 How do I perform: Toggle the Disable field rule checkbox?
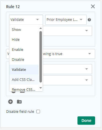(x=38, y=111)
